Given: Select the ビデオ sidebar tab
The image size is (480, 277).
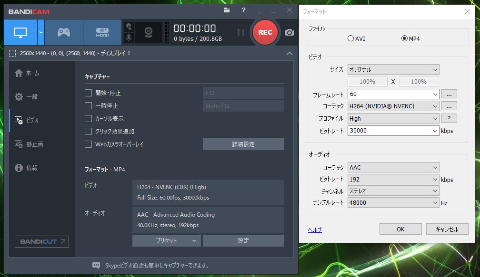Looking at the screenshot, I should pos(27,120).
